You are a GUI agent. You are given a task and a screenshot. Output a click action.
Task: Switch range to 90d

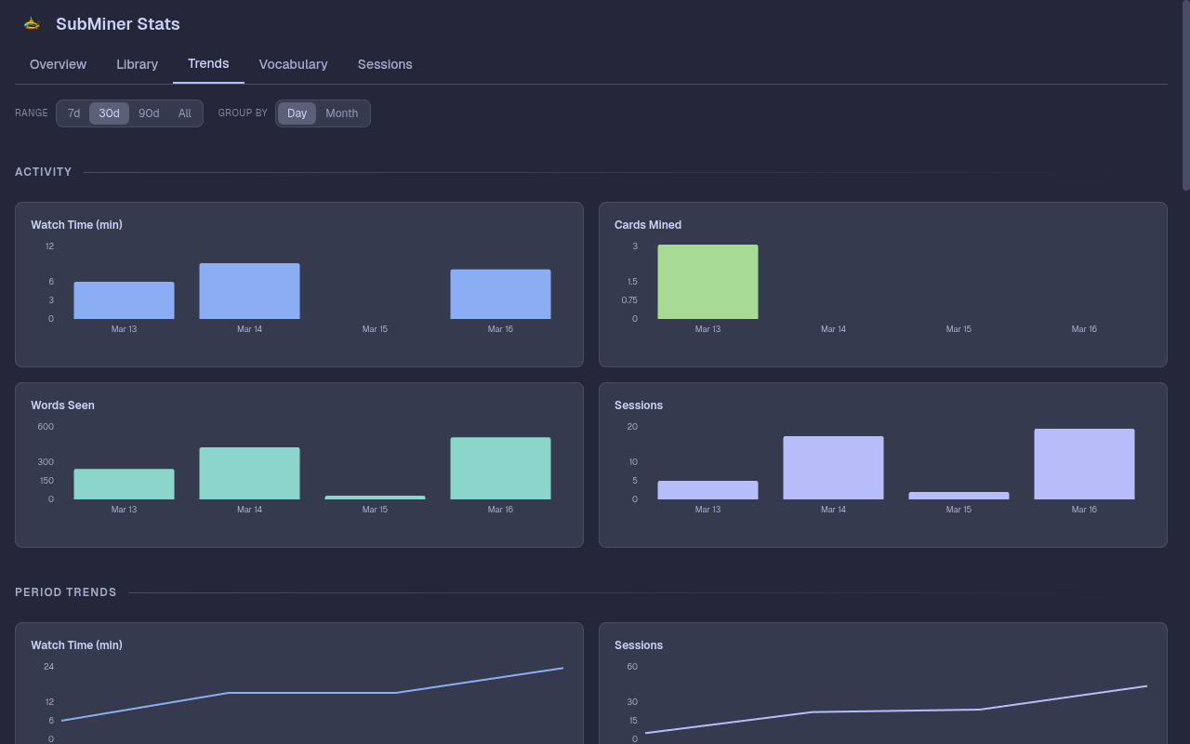(148, 113)
